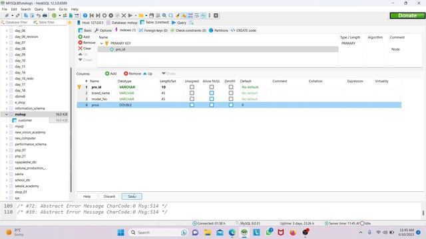Jump to last row toolbar icon
426x239 pixels.
(x=98, y=15)
